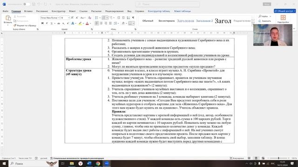Viewport: 298px width, 167px height.
Task: Apply yellow text highlight color
Action: click(x=80, y=23)
